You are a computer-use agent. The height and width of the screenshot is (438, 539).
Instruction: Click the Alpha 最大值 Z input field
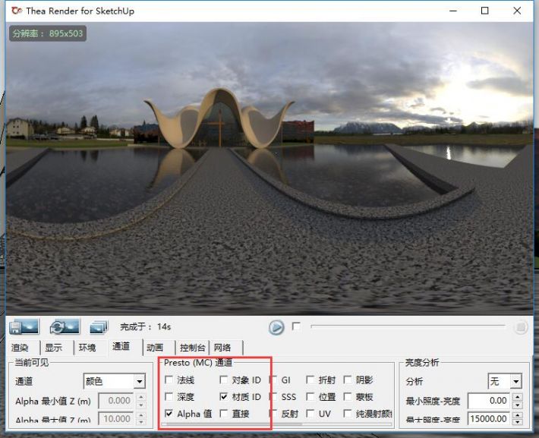click(116, 418)
